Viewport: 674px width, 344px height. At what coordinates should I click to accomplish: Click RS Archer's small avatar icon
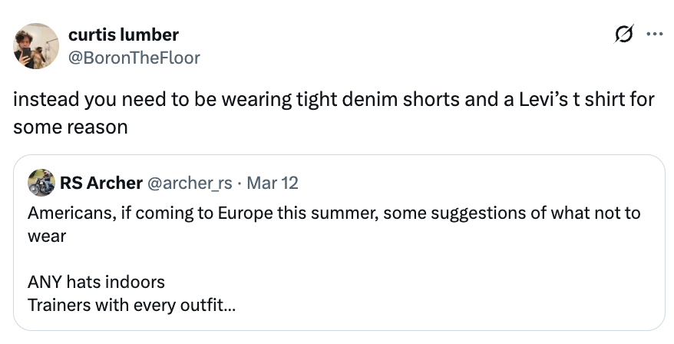(41, 183)
